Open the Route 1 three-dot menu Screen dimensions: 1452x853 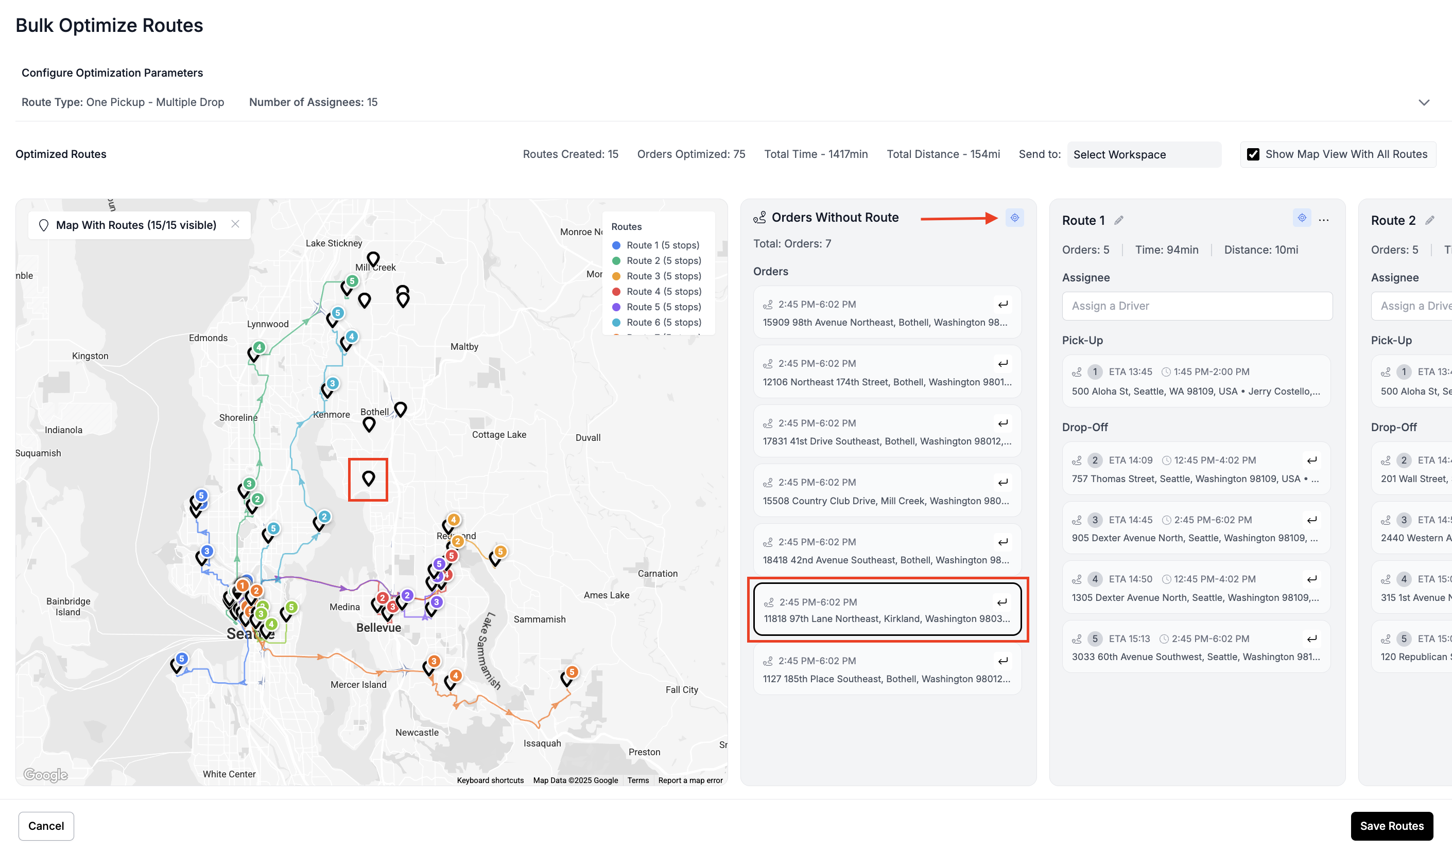coord(1323,220)
